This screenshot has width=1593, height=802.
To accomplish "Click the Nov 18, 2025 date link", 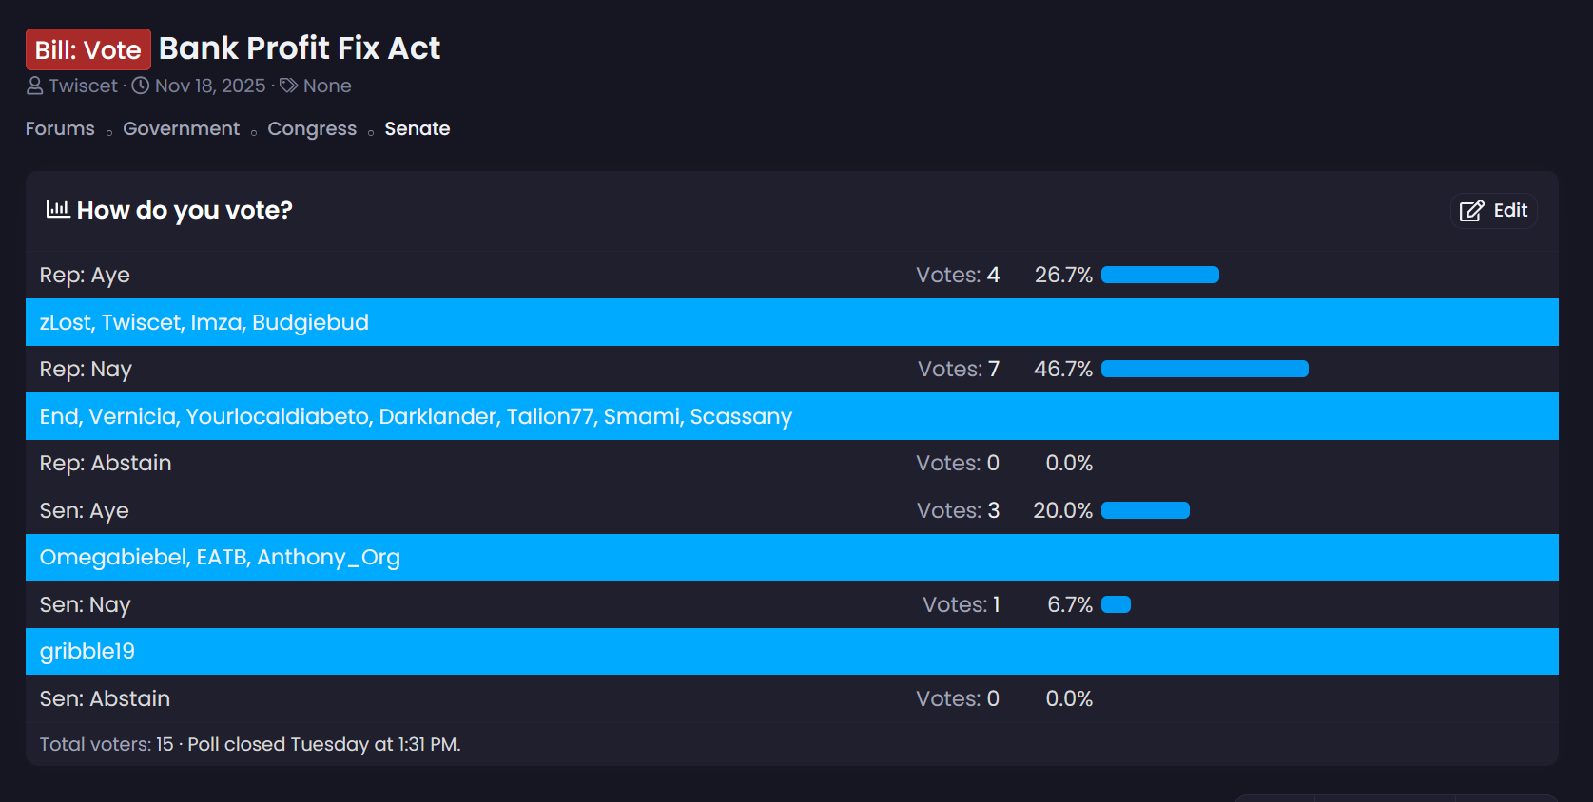I will (x=210, y=86).
